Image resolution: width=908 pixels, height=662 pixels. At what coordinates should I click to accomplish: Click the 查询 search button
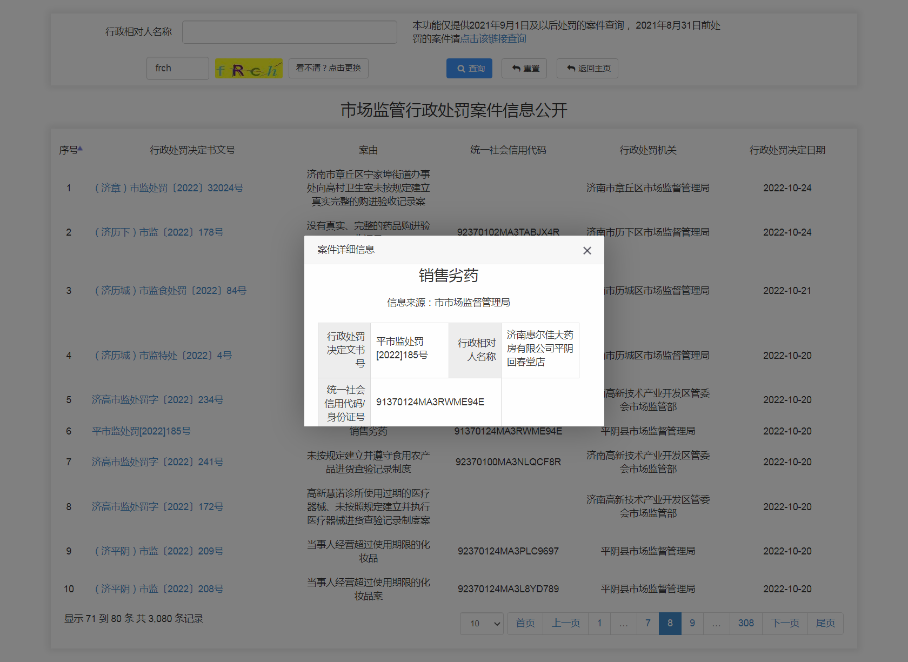coord(469,69)
